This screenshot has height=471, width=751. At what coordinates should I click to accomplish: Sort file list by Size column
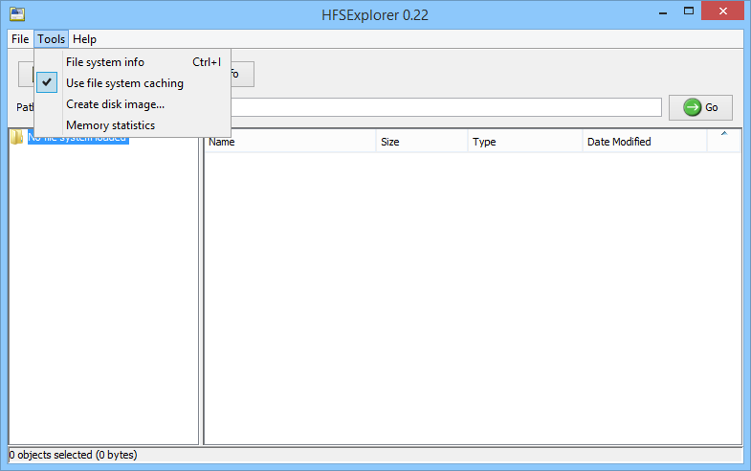(422, 142)
